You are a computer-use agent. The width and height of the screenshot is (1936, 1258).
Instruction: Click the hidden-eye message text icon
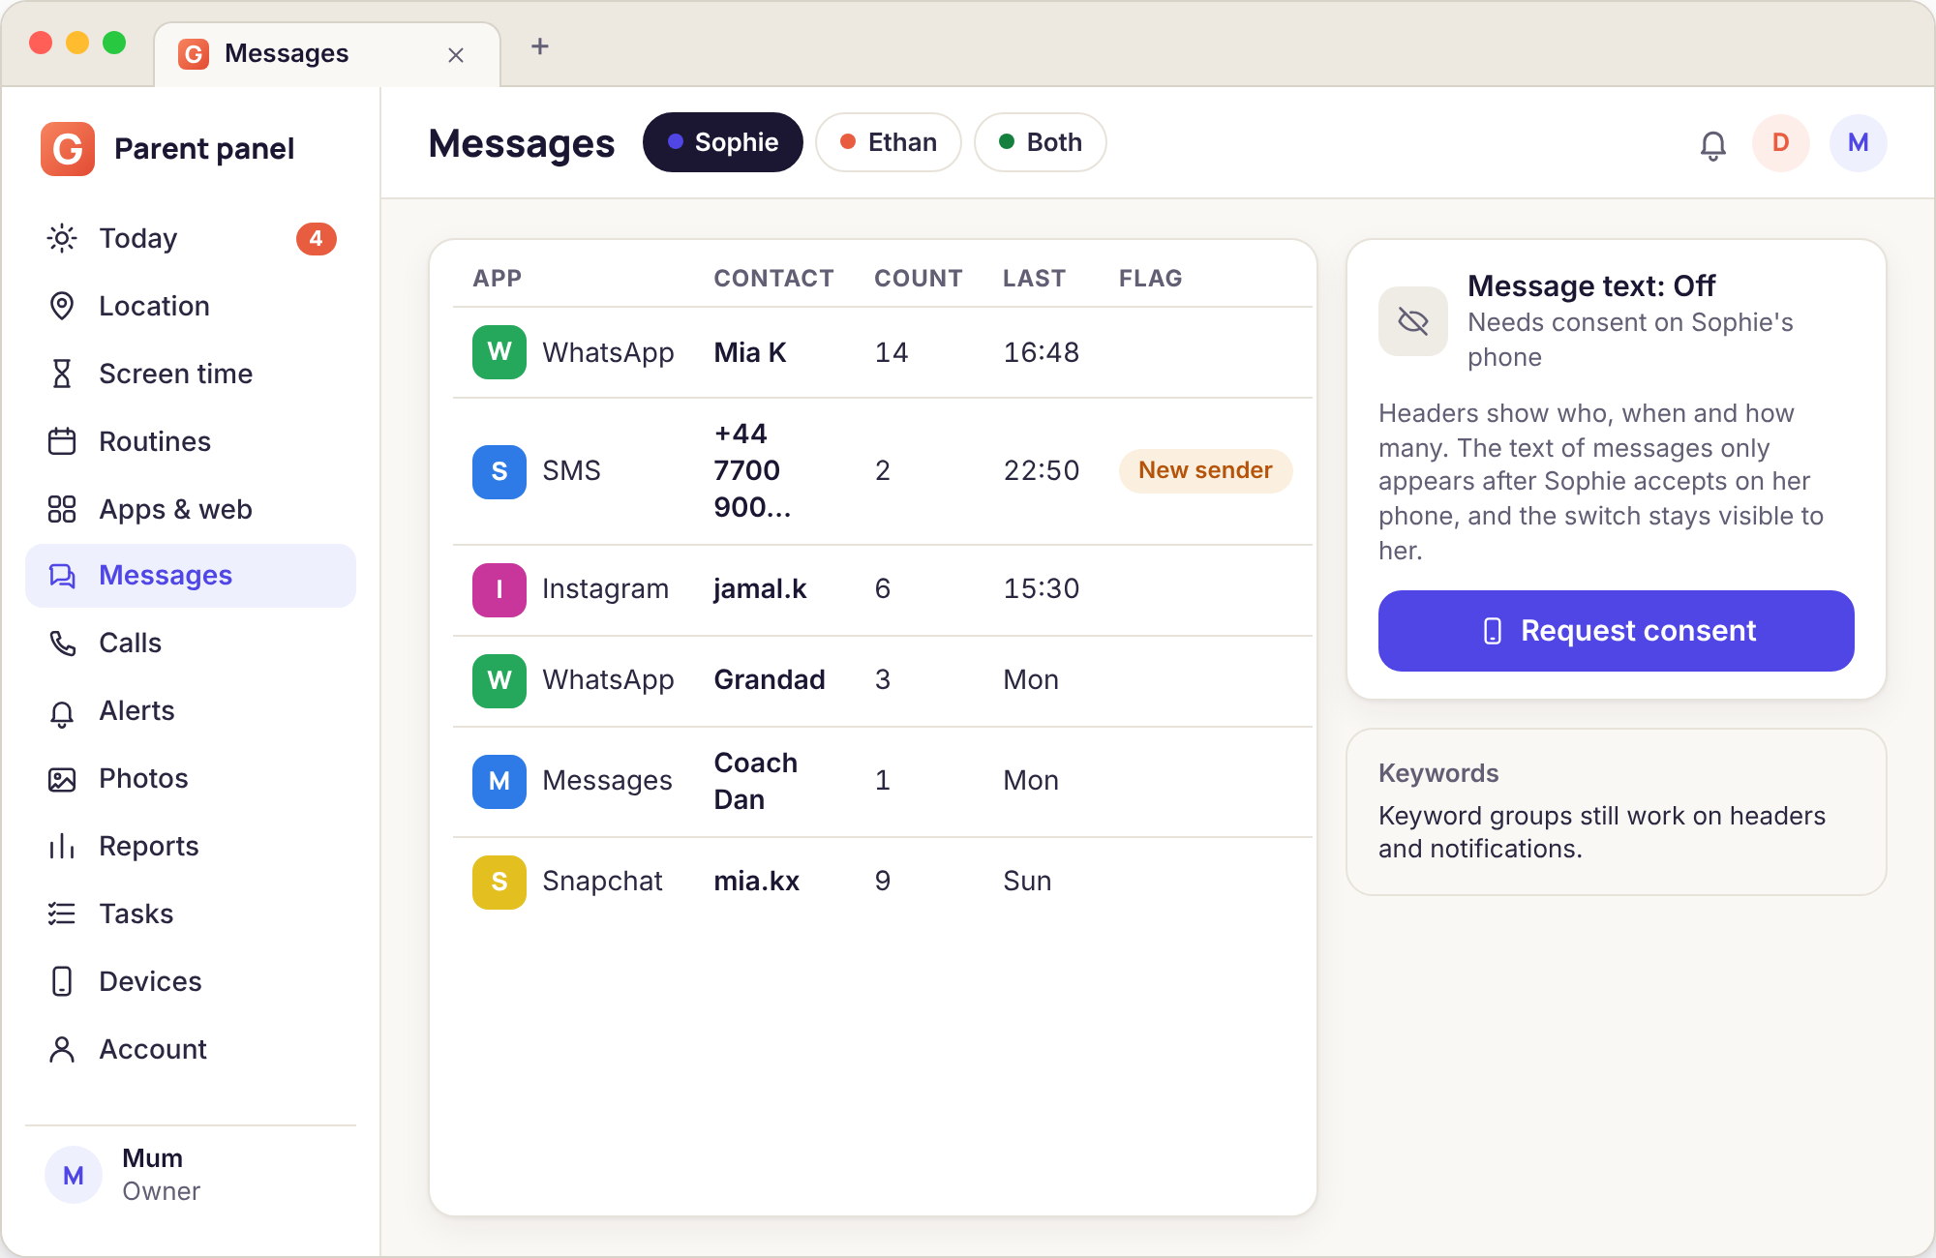pyautogui.click(x=1413, y=321)
